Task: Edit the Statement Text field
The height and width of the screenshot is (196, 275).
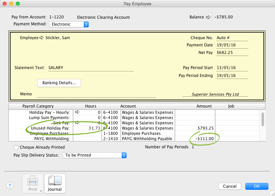Action: (x=91, y=68)
